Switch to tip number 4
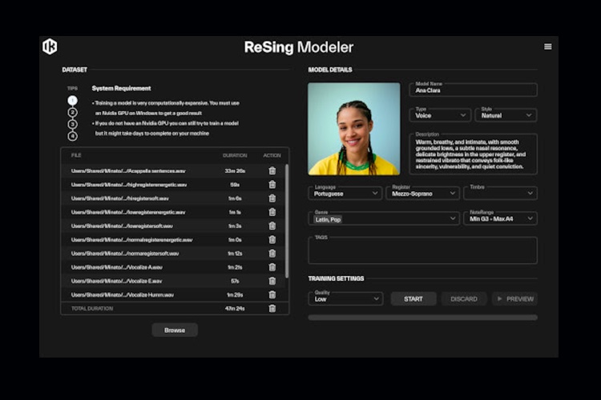The image size is (601, 400). 72,136
